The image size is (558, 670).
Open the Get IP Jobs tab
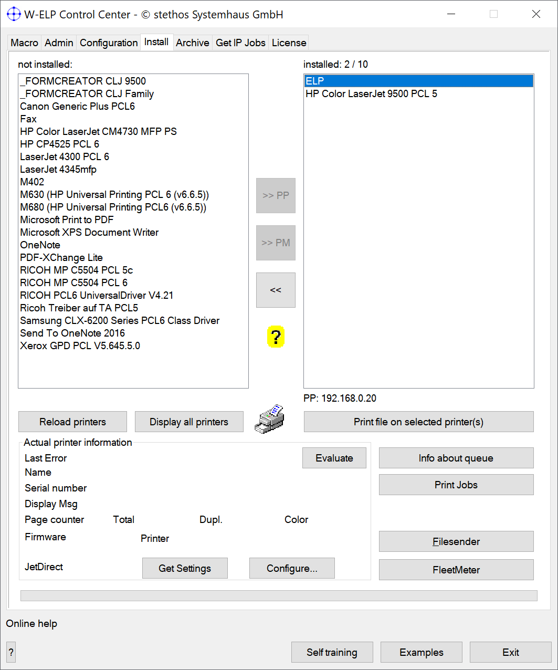pos(240,43)
